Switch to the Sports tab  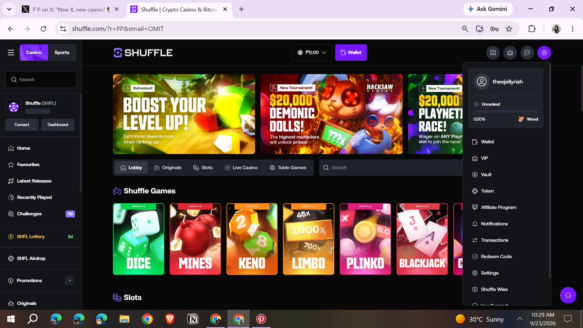pyautogui.click(x=62, y=52)
